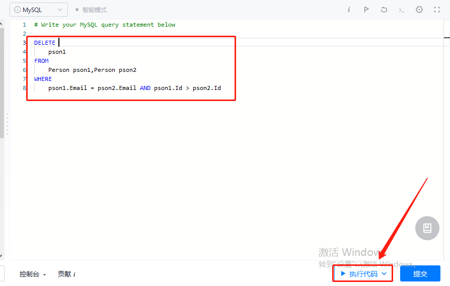
Task: Enter fullscreen mode via corner-brackets icon
Action: point(437,10)
